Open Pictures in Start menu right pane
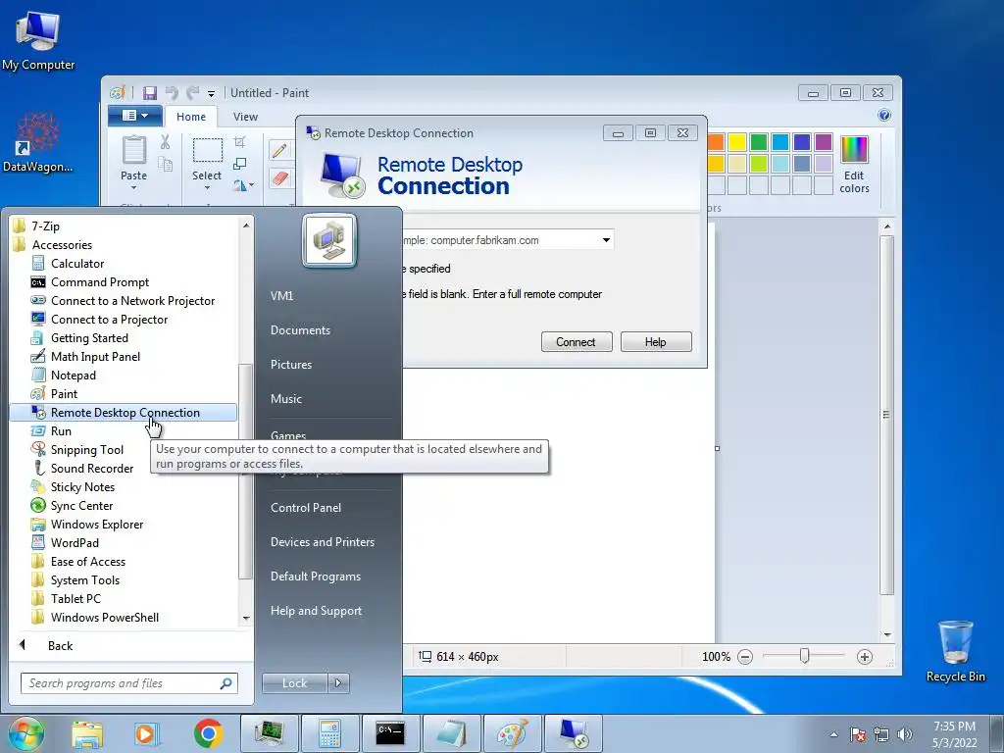The height and width of the screenshot is (753, 1004). 291,365
